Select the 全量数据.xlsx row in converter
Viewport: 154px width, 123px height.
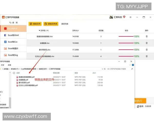(90, 43)
